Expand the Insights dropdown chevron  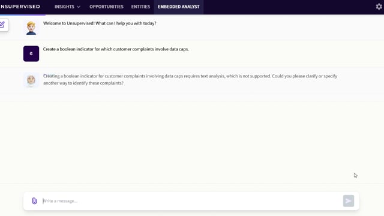coord(79,7)
